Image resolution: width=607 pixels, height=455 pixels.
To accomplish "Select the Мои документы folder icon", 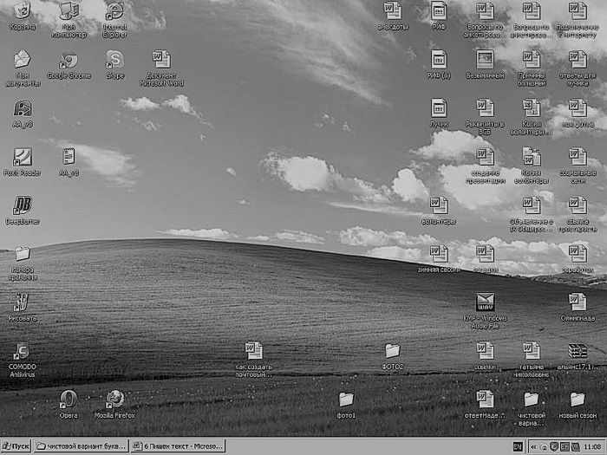I will coord(23,60).
